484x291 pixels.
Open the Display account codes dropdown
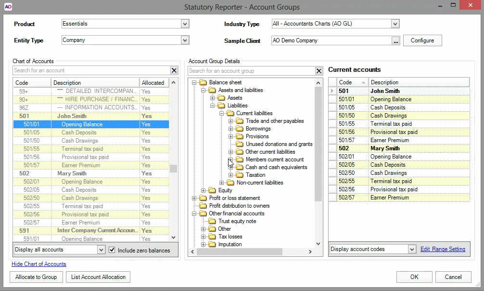tap(411, 249)
